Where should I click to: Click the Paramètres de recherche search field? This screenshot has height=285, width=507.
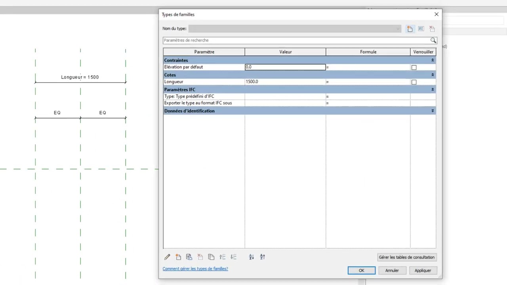coord(296,40)
